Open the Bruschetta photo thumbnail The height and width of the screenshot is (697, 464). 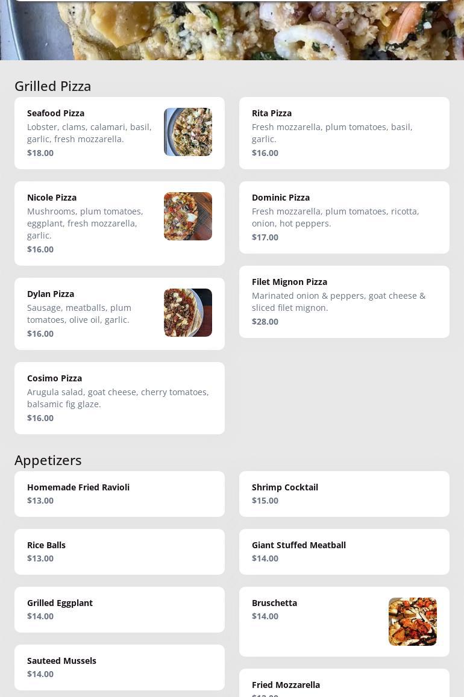click(412, 622)
